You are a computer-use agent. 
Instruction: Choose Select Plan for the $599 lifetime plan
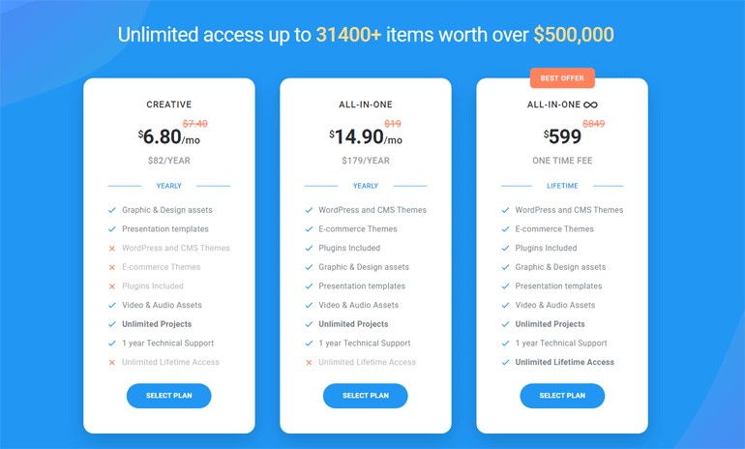(562, 395)
